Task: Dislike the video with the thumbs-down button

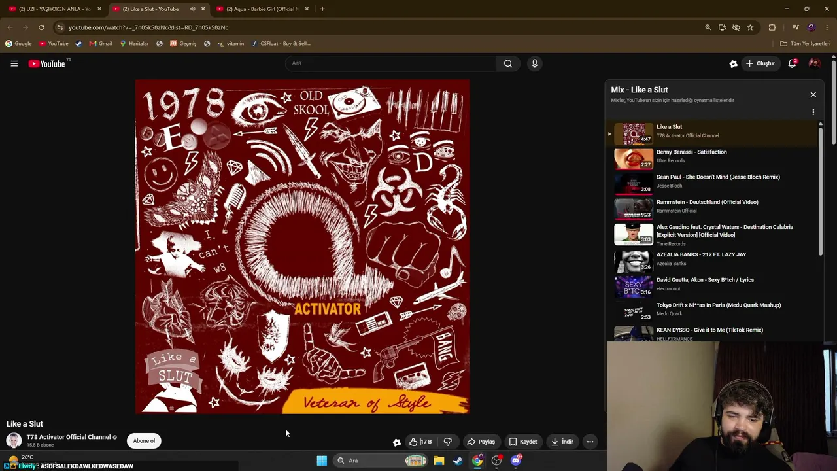Action: (447, 442)
